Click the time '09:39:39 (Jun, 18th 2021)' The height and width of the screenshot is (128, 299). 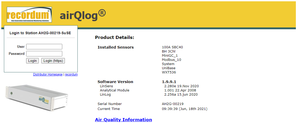coord(185,109)
